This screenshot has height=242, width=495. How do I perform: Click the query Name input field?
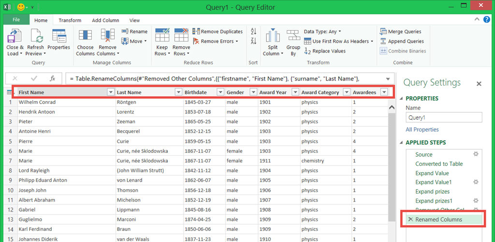pyautogui.click(x=444, y=117)
